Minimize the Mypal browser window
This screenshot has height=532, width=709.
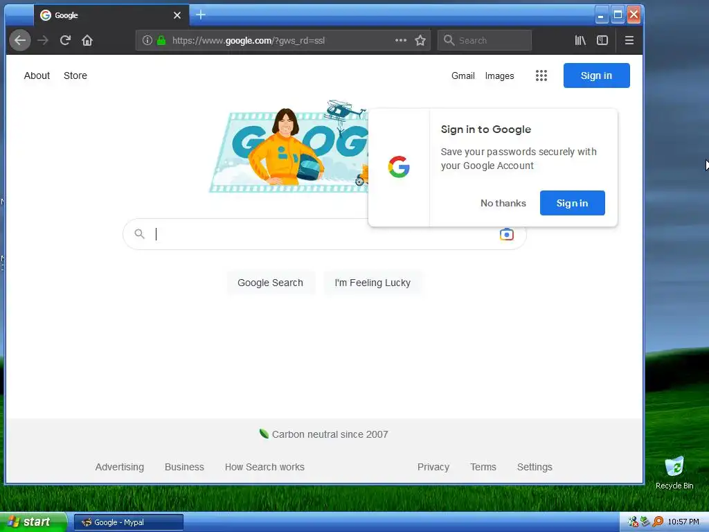[x=601, y=15]
